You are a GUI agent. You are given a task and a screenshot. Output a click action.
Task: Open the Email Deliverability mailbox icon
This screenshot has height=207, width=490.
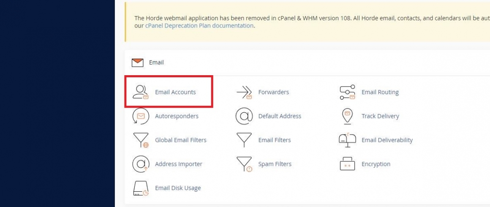tap(347, 140)
